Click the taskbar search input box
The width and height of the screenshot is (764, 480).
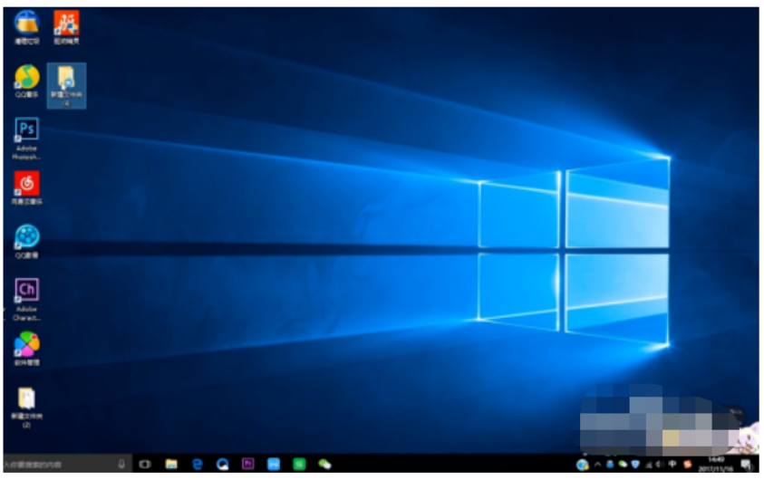(x=56, y=465)
